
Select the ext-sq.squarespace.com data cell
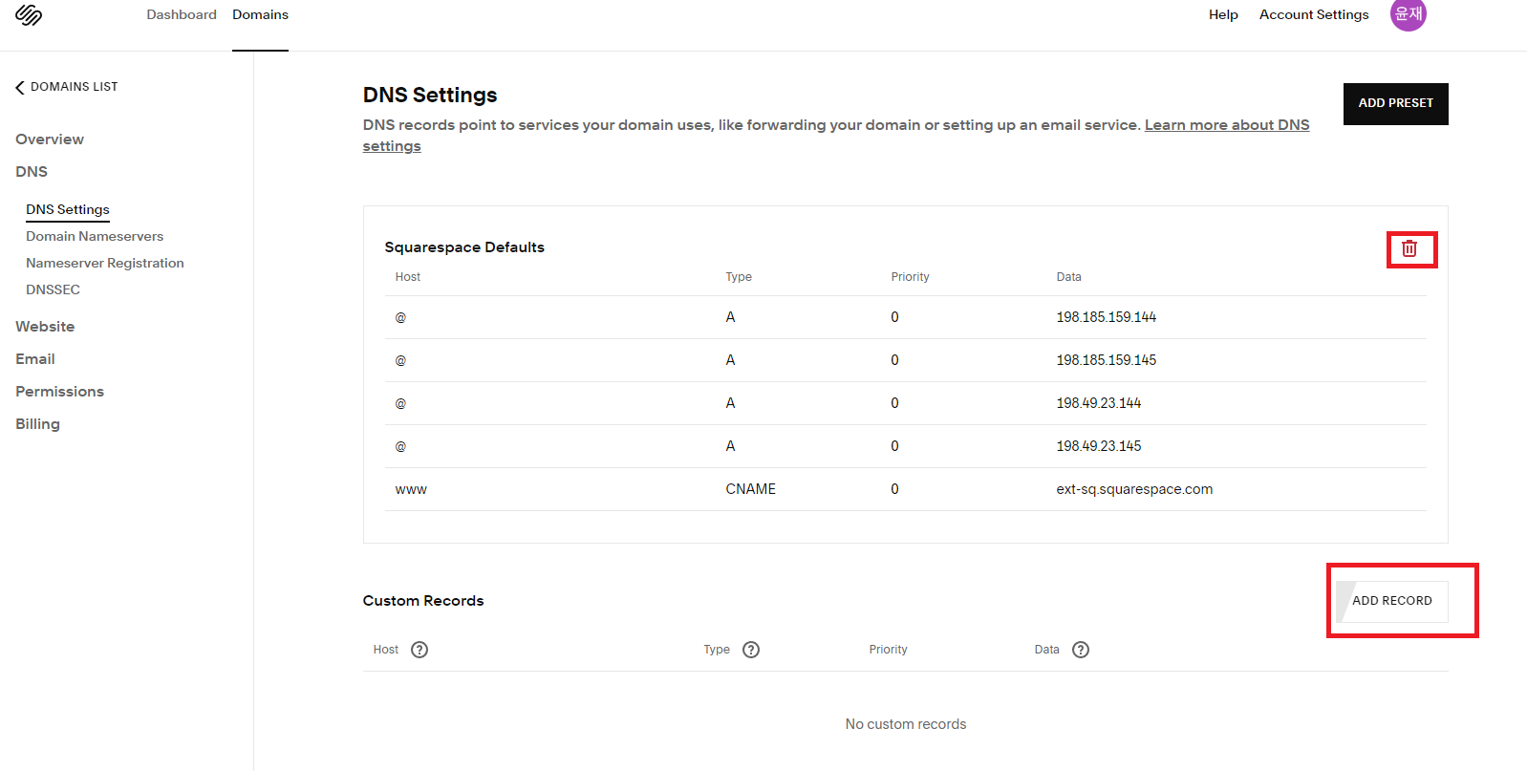coord(1134,489)
